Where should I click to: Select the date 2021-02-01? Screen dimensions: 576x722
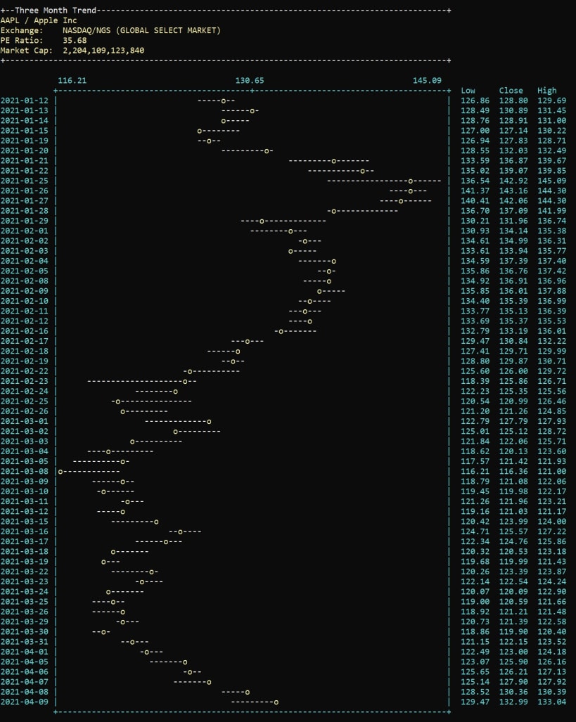click(25, 231)
